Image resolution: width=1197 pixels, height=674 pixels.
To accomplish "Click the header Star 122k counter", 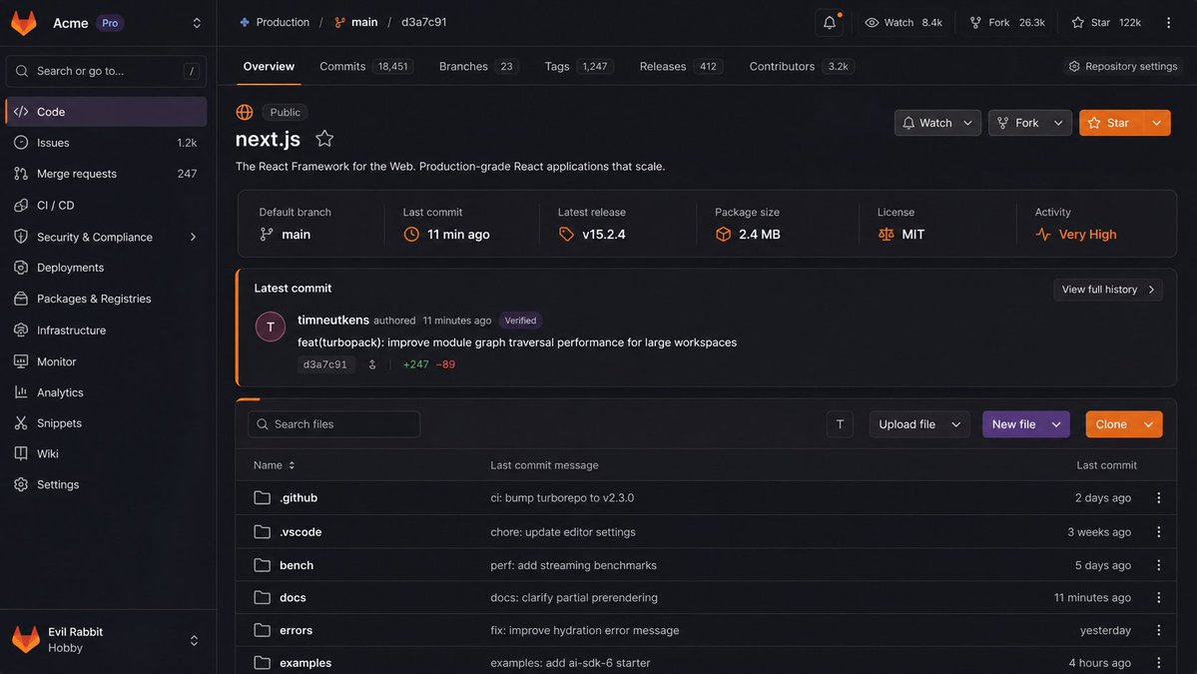I will [1106, 23].
